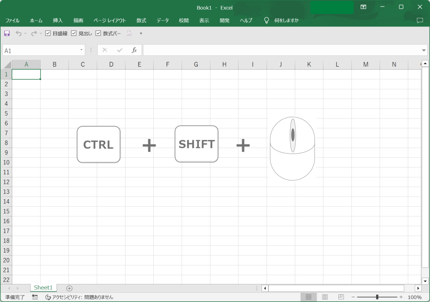Image resolution: width=430 pixels, height=302 pixels.
Task: Open the Name Box dropdown arrow
Action: 81,50
